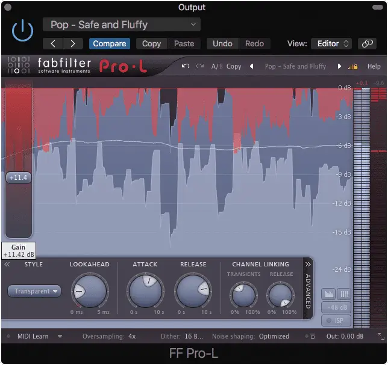Open the Transparent style dropdown

(x=34, y=291)
